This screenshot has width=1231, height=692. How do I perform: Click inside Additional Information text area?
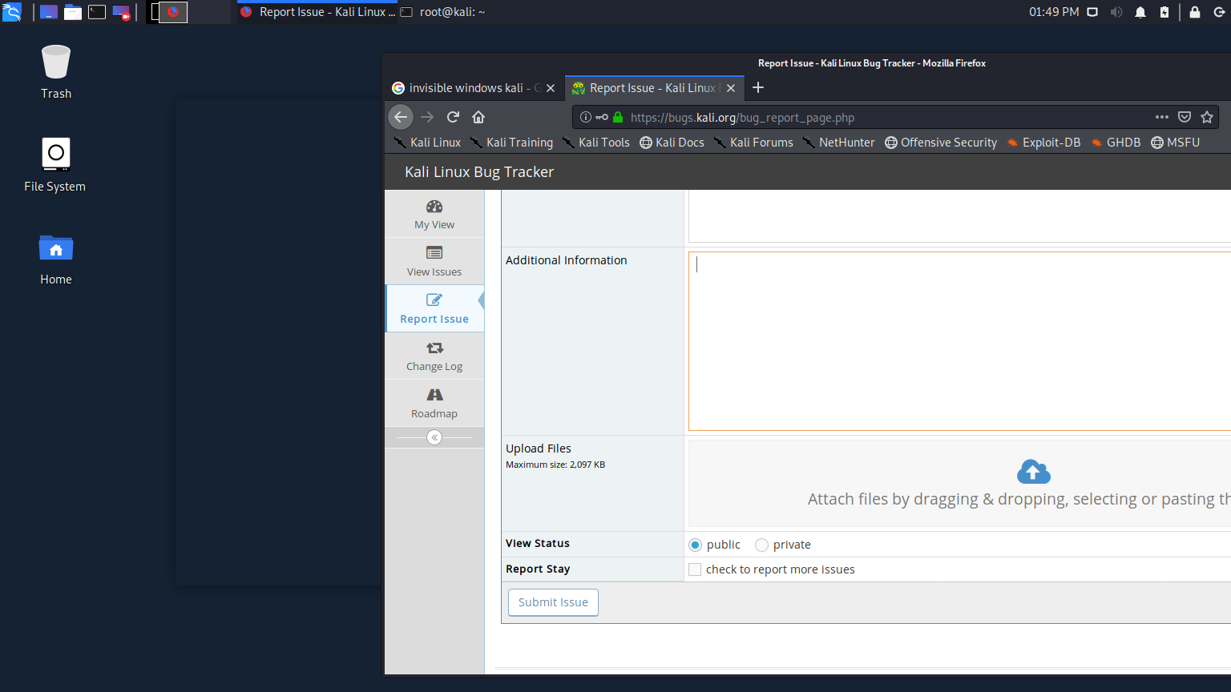pyautogui.click(x=958, y=341)
